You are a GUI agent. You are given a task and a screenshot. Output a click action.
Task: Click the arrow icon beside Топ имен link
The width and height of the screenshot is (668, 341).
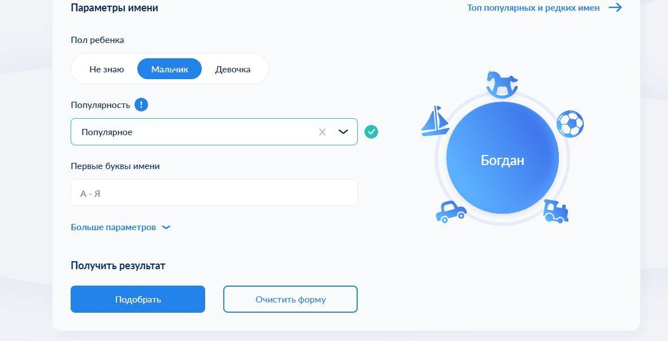tap(615, 8)
